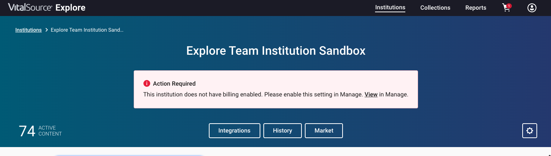
Task: Open the Reports navigation item
Action: (476, 8)
